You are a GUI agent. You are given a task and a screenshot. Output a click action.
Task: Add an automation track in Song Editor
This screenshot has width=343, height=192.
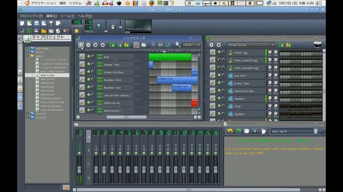pos(126,45)
